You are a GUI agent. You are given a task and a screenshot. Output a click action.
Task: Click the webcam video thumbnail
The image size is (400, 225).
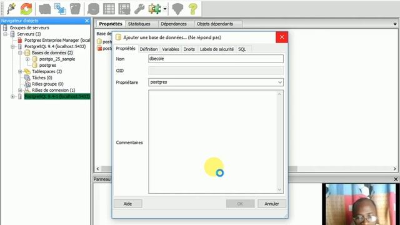361,204
